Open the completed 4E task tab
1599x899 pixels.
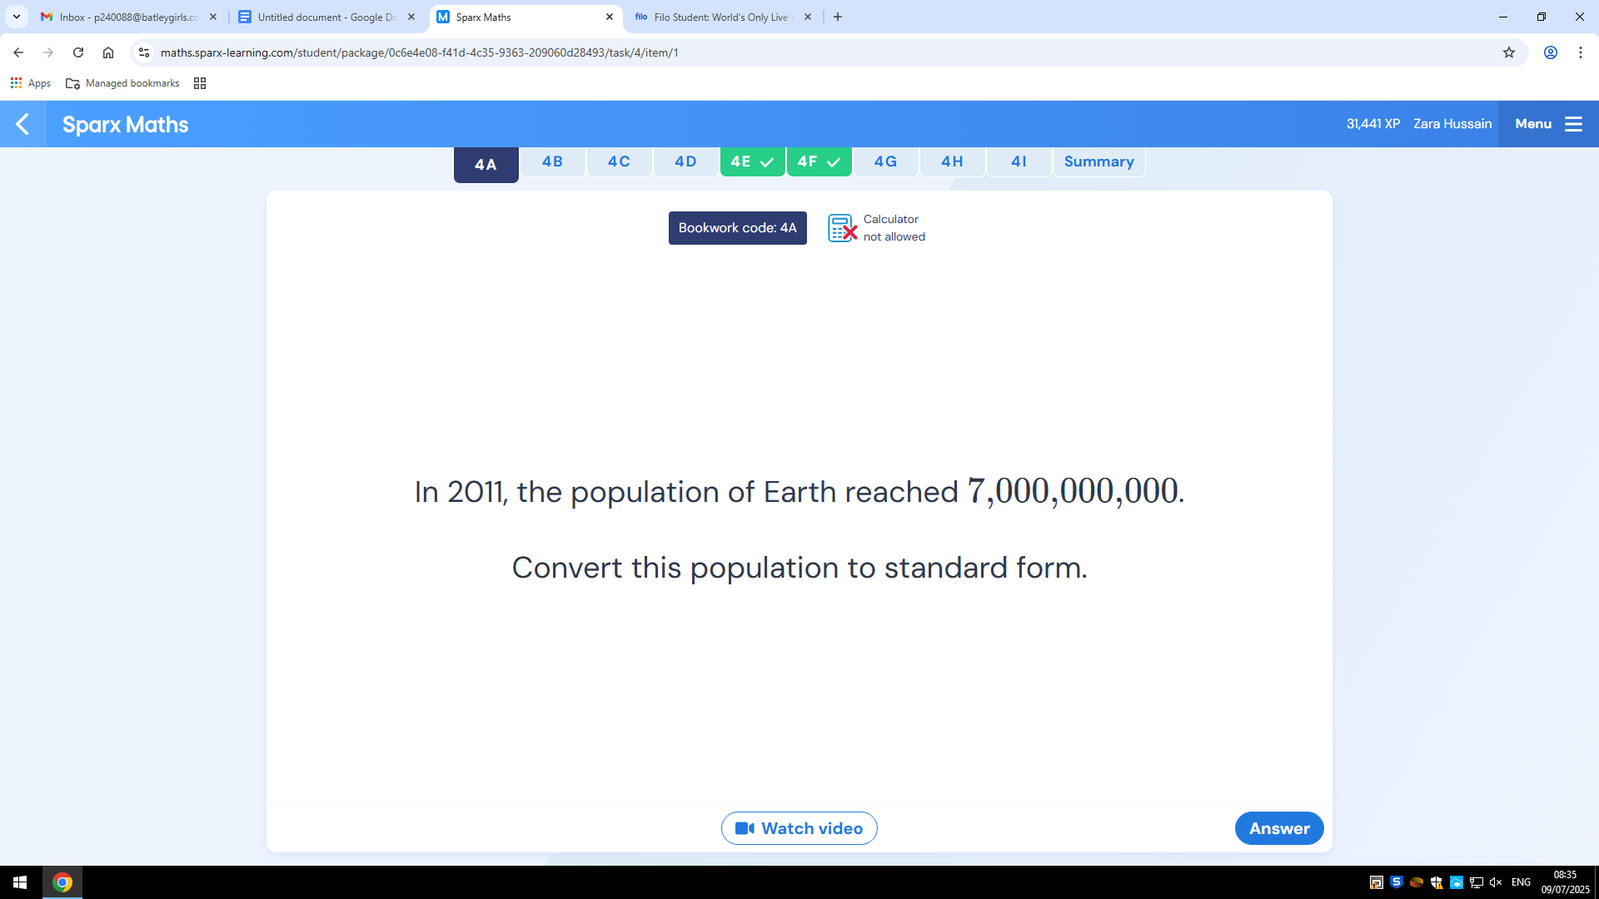pyautogui.click(x=751, y=161)
